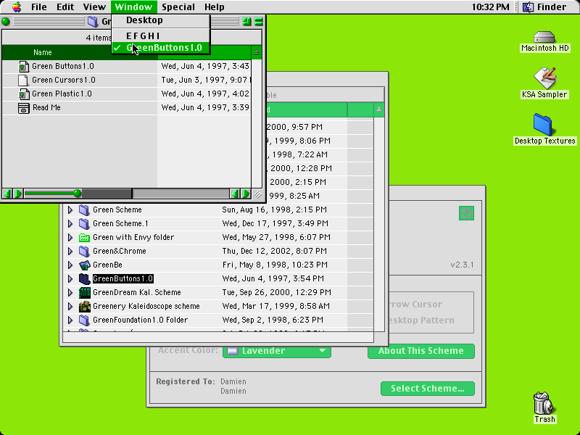The width and height of the screenshot is (580, 435).
Task: Expand the Green Scheme folder
Action: (x=70, y=210)
